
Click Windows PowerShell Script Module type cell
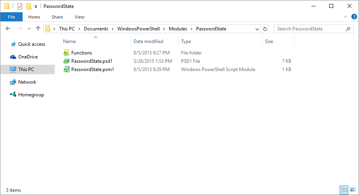pos(218,69)
